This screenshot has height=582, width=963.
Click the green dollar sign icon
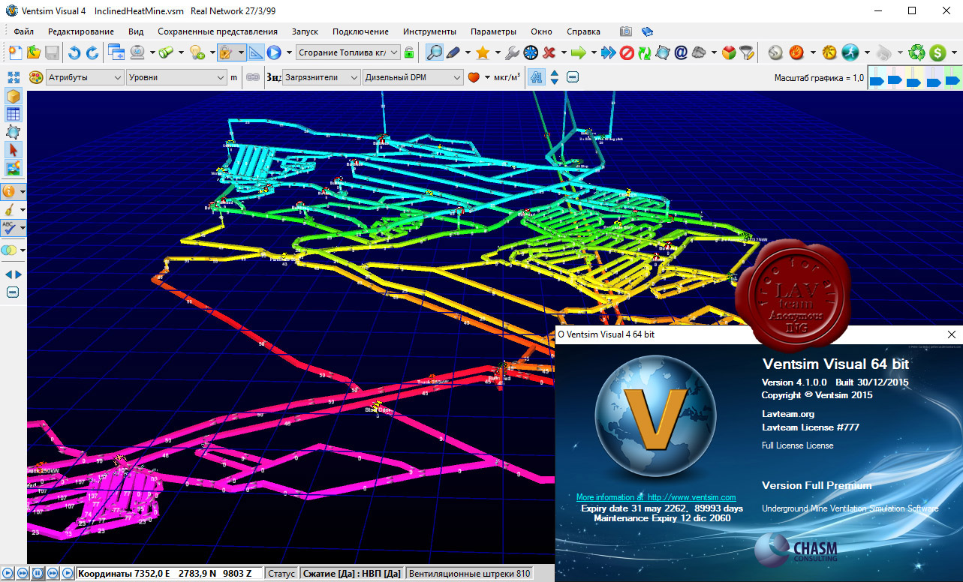point(937,52)
